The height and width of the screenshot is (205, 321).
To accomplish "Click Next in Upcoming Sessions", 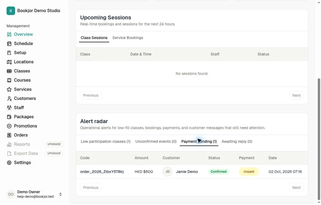I will 296,95.
